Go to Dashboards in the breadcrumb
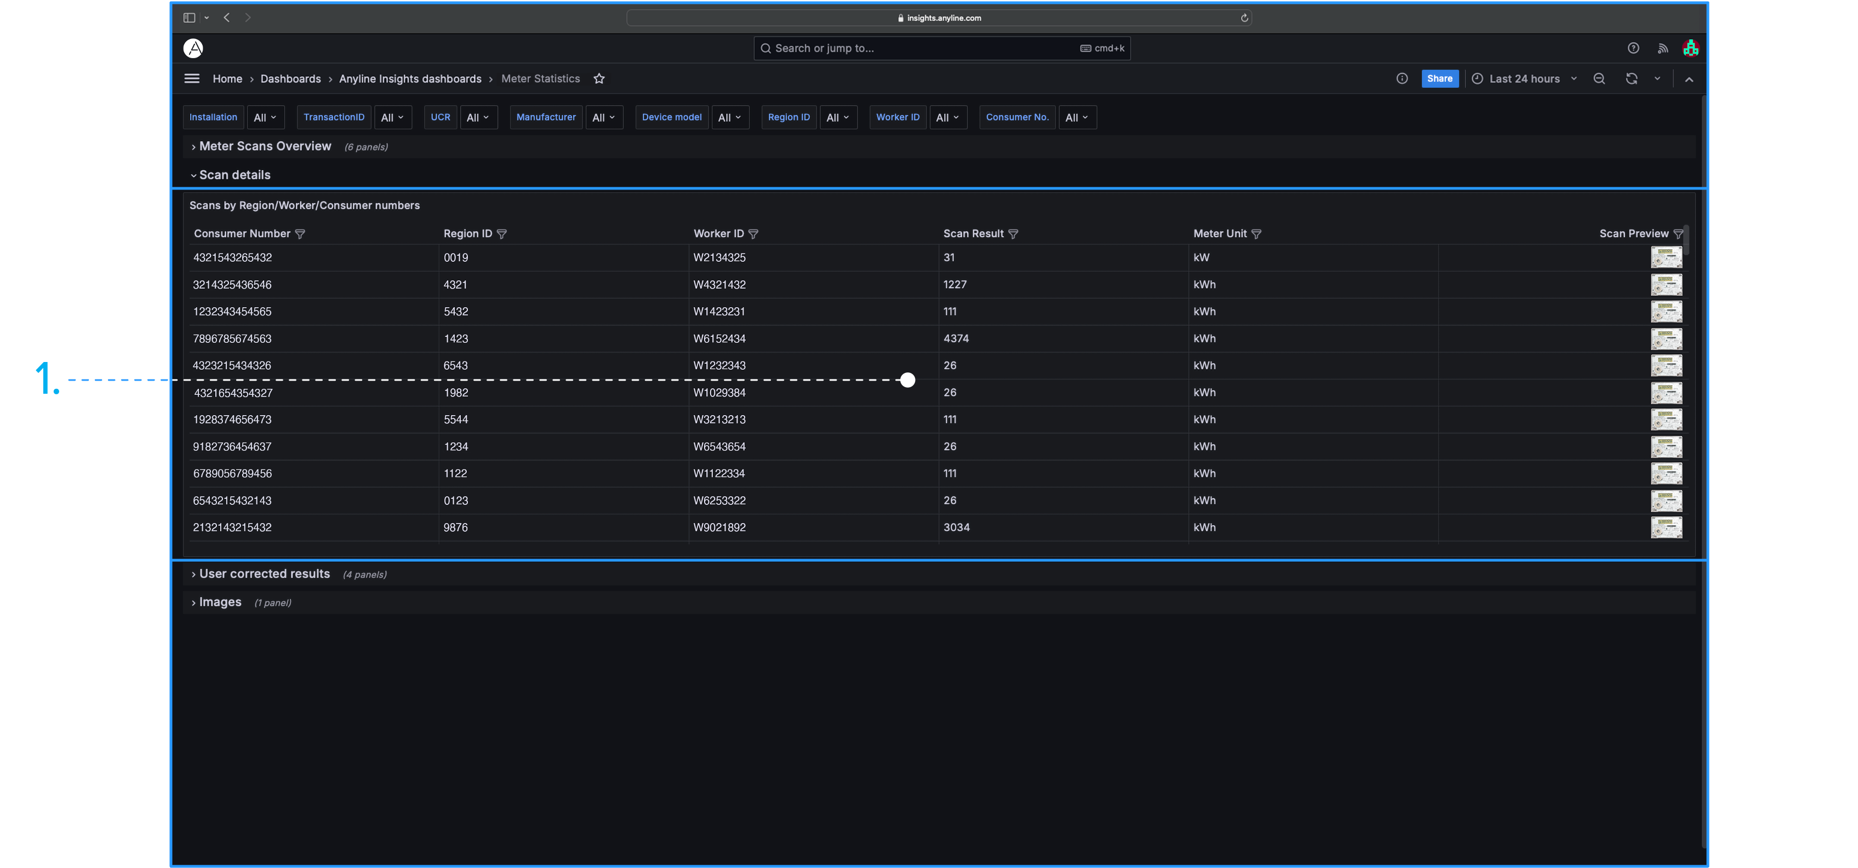 point(290,78)
